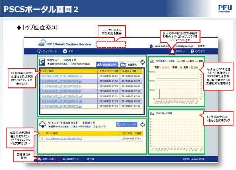Open the お問い合わせ footer link

50,159
